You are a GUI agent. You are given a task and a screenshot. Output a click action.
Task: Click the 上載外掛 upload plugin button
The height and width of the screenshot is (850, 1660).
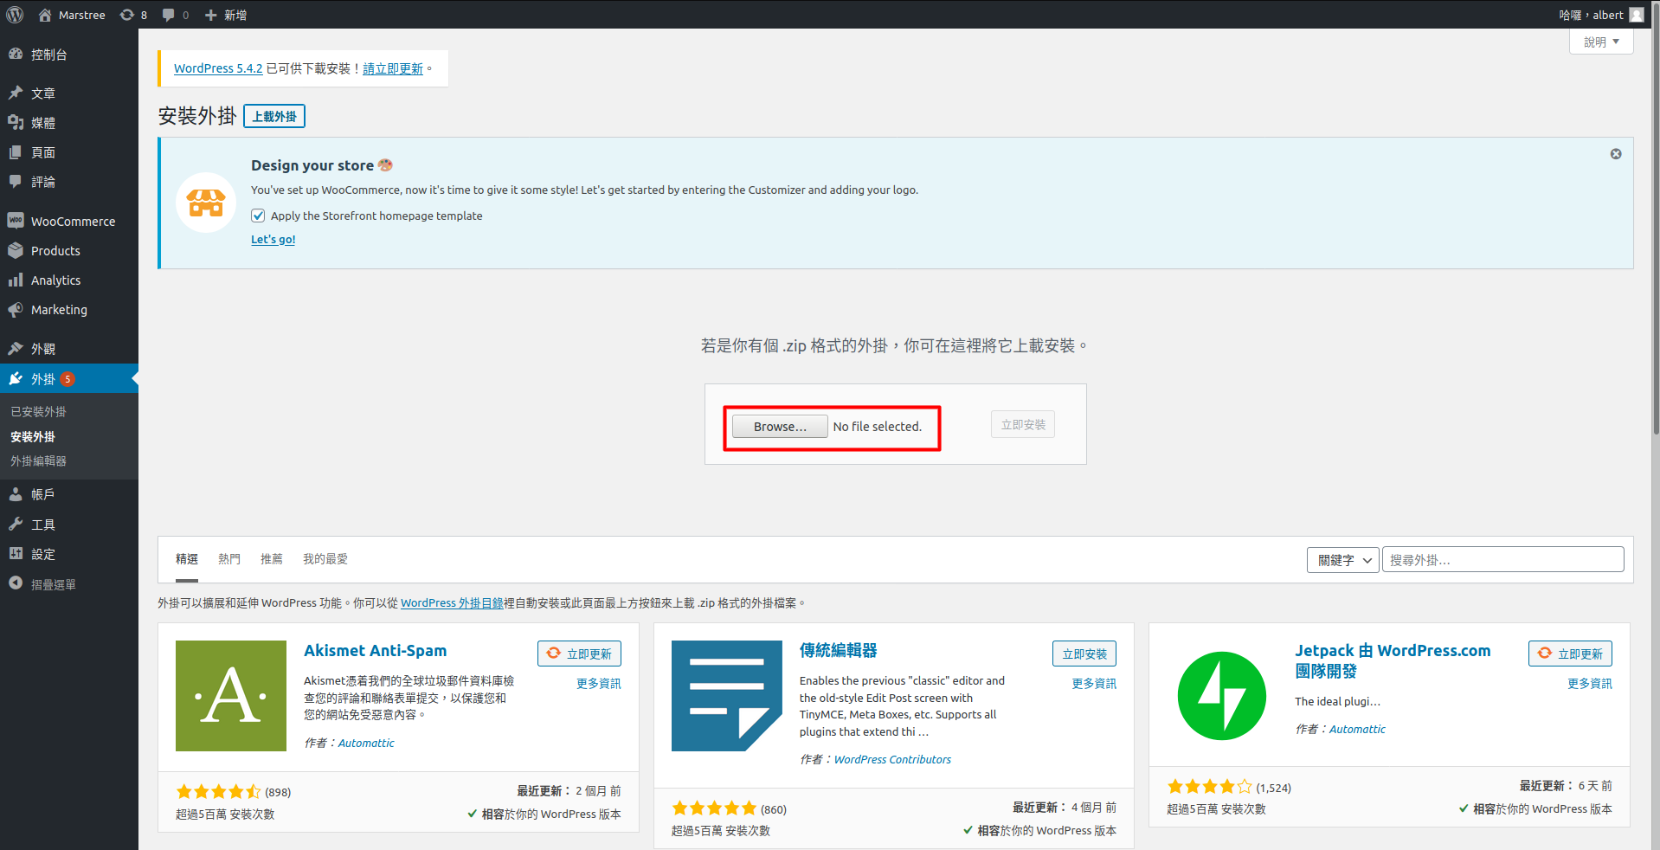coord(274,116)
